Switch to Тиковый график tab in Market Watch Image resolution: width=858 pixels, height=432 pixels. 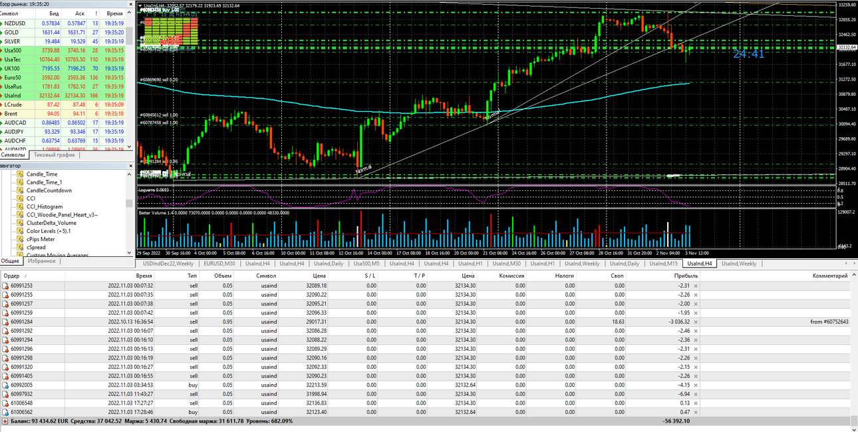55,154
